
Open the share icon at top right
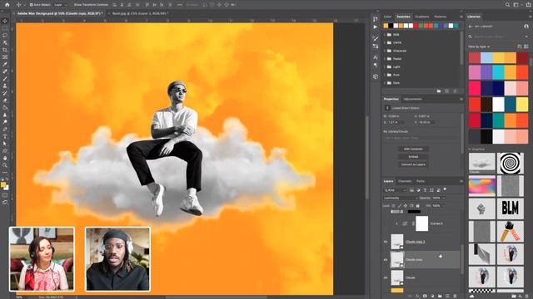coord(529,5)
